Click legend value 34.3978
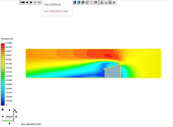Image resolution: width=173 pixels, height=127 pixels. pos(9,76)
